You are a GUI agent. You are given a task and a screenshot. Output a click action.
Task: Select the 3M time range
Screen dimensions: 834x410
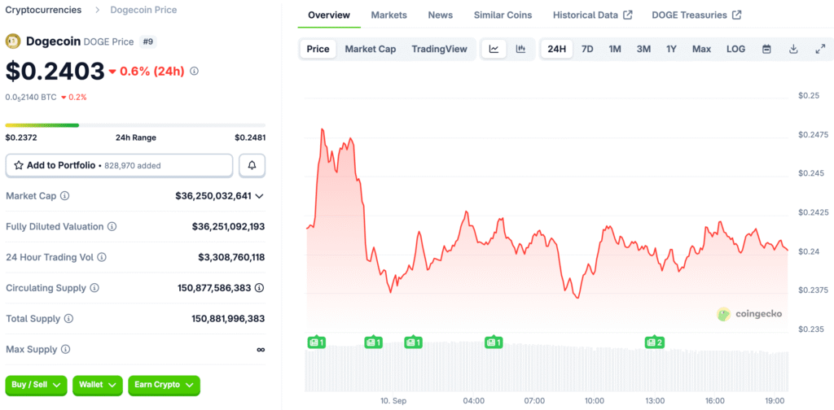point(643,49)
